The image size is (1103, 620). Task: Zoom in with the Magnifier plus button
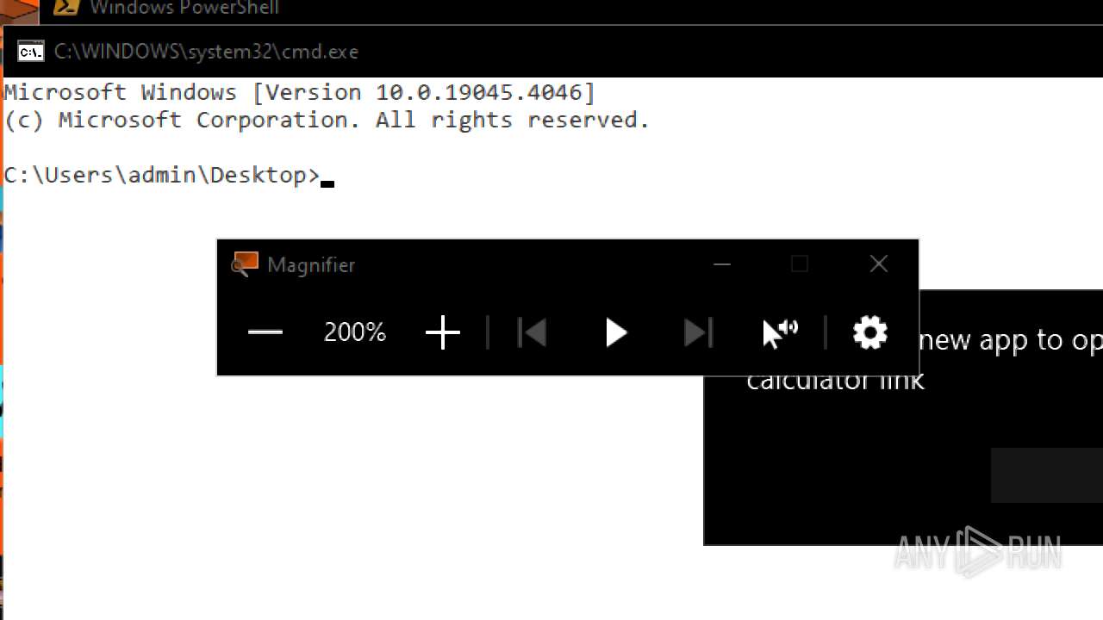click(x=443, y=332)
